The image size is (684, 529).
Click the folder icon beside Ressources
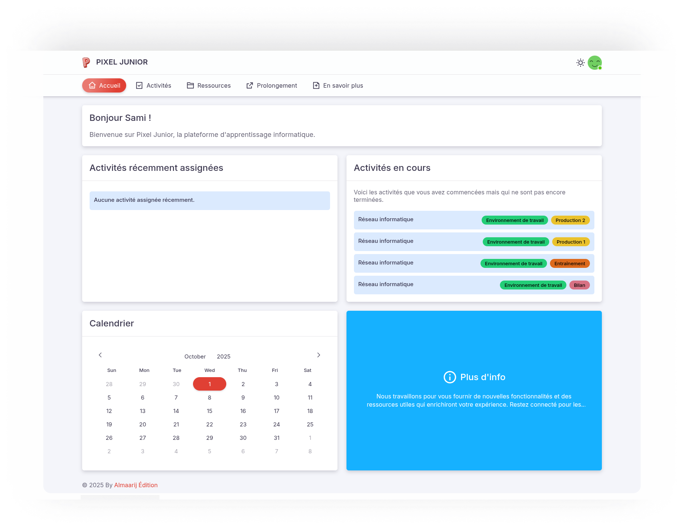190,85
